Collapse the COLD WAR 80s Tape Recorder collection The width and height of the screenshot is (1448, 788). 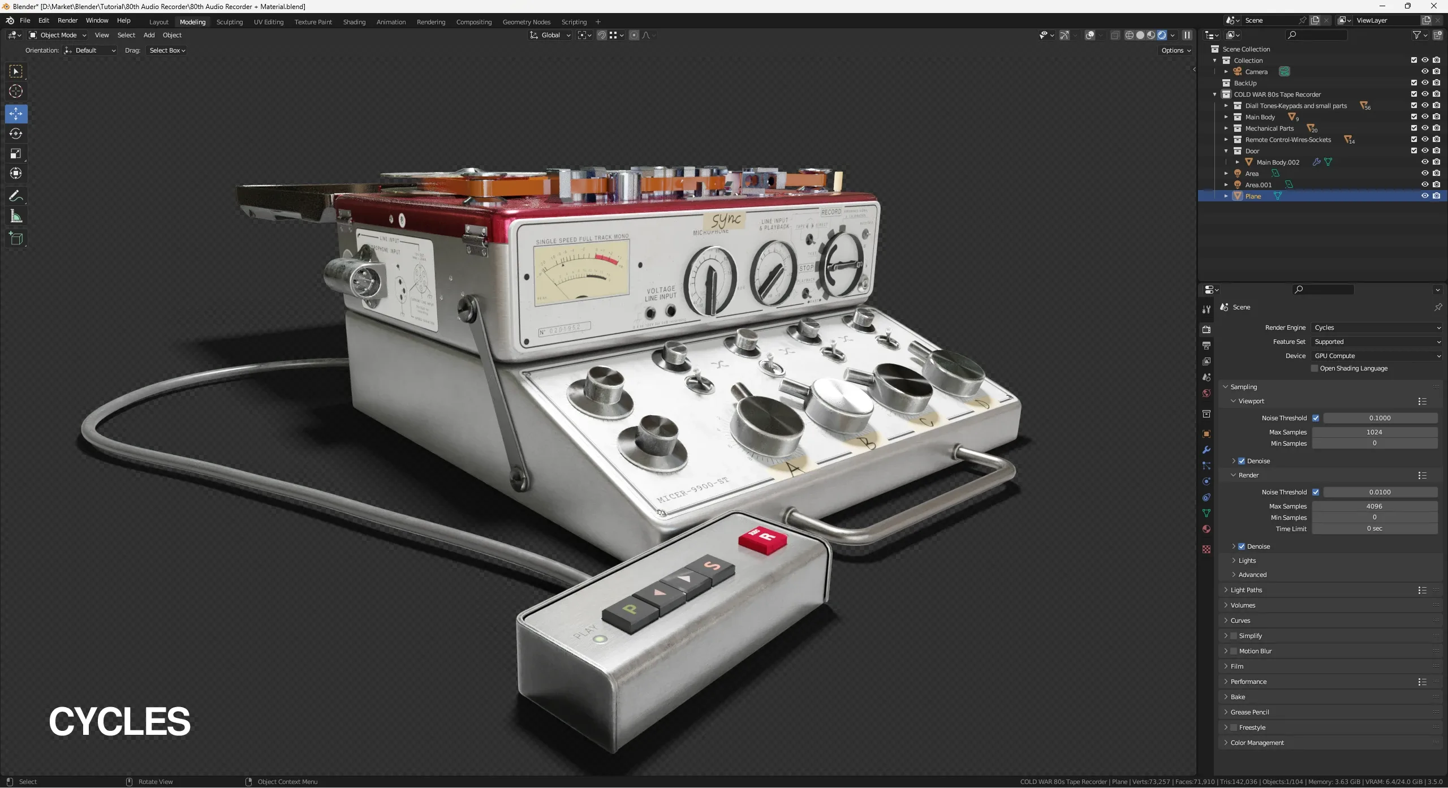pos(1215,94)
